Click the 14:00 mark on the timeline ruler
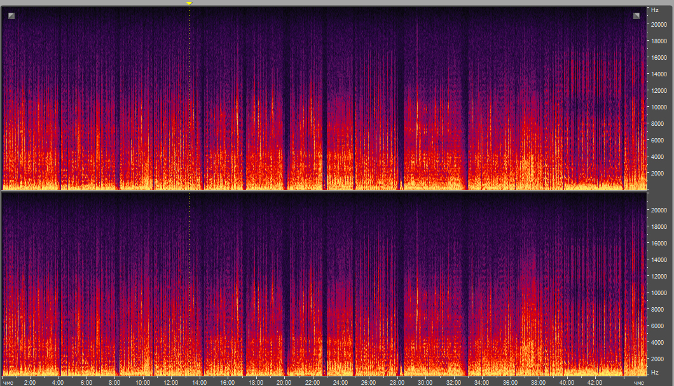This screenshot has height=386, width=674. (x=200, y=383)
